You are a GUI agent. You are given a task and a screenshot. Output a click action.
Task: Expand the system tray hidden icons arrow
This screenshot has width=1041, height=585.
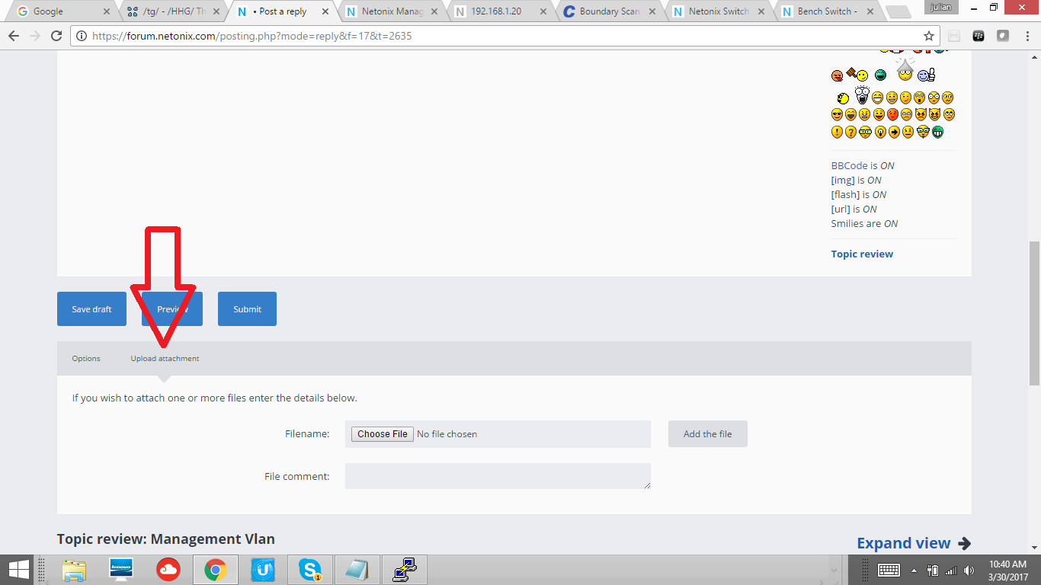pos(914,571)
